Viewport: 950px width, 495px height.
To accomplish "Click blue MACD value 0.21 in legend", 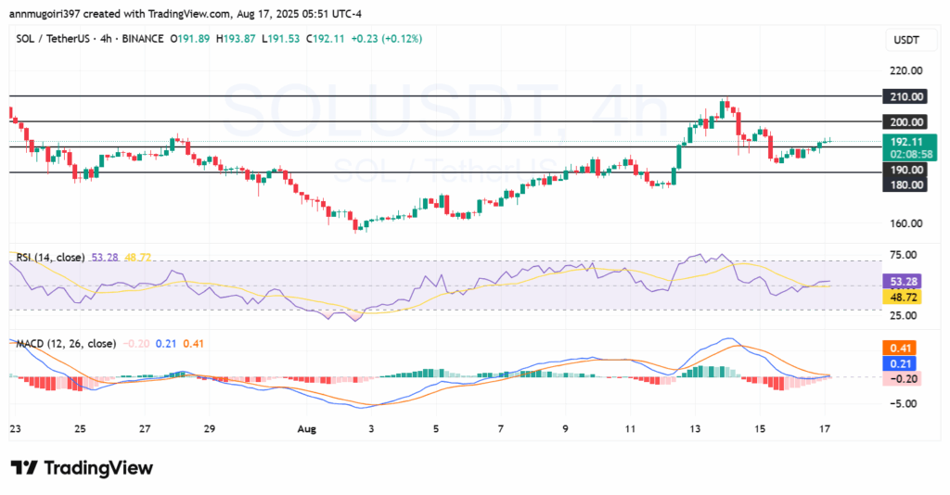I will pyautogui.click(x=166, y=344).
